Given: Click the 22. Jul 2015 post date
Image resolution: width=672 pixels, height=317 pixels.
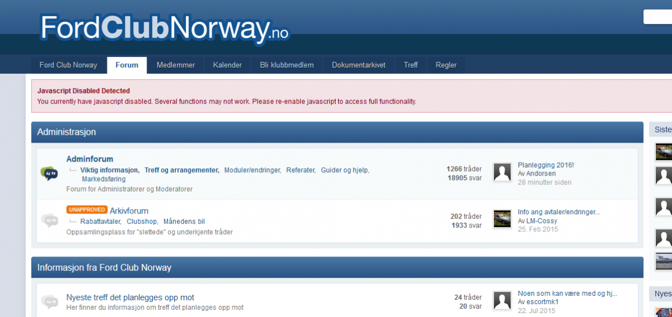Looking at the screenshot, I should tap(536, 311).
